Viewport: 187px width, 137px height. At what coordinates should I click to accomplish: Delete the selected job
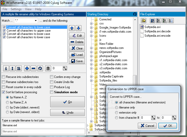point(77,42)
